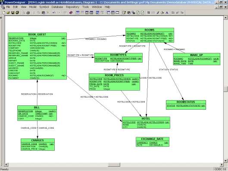The image size is (228, 171).
Task: Click the pencil toolbar icon
Action: click(x=158, y=13)
